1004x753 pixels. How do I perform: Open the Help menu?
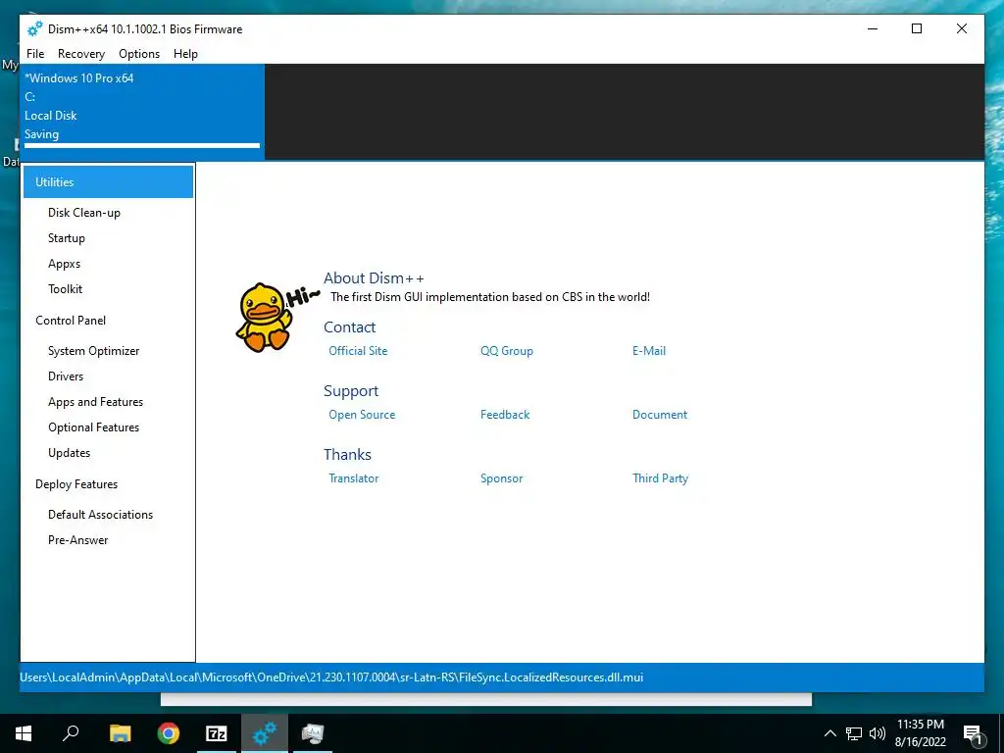[185, 54]
